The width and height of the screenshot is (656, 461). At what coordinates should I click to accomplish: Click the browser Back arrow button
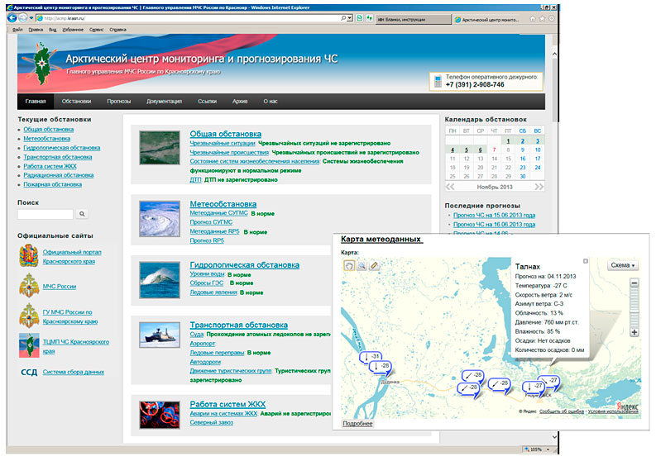(10, 17)
